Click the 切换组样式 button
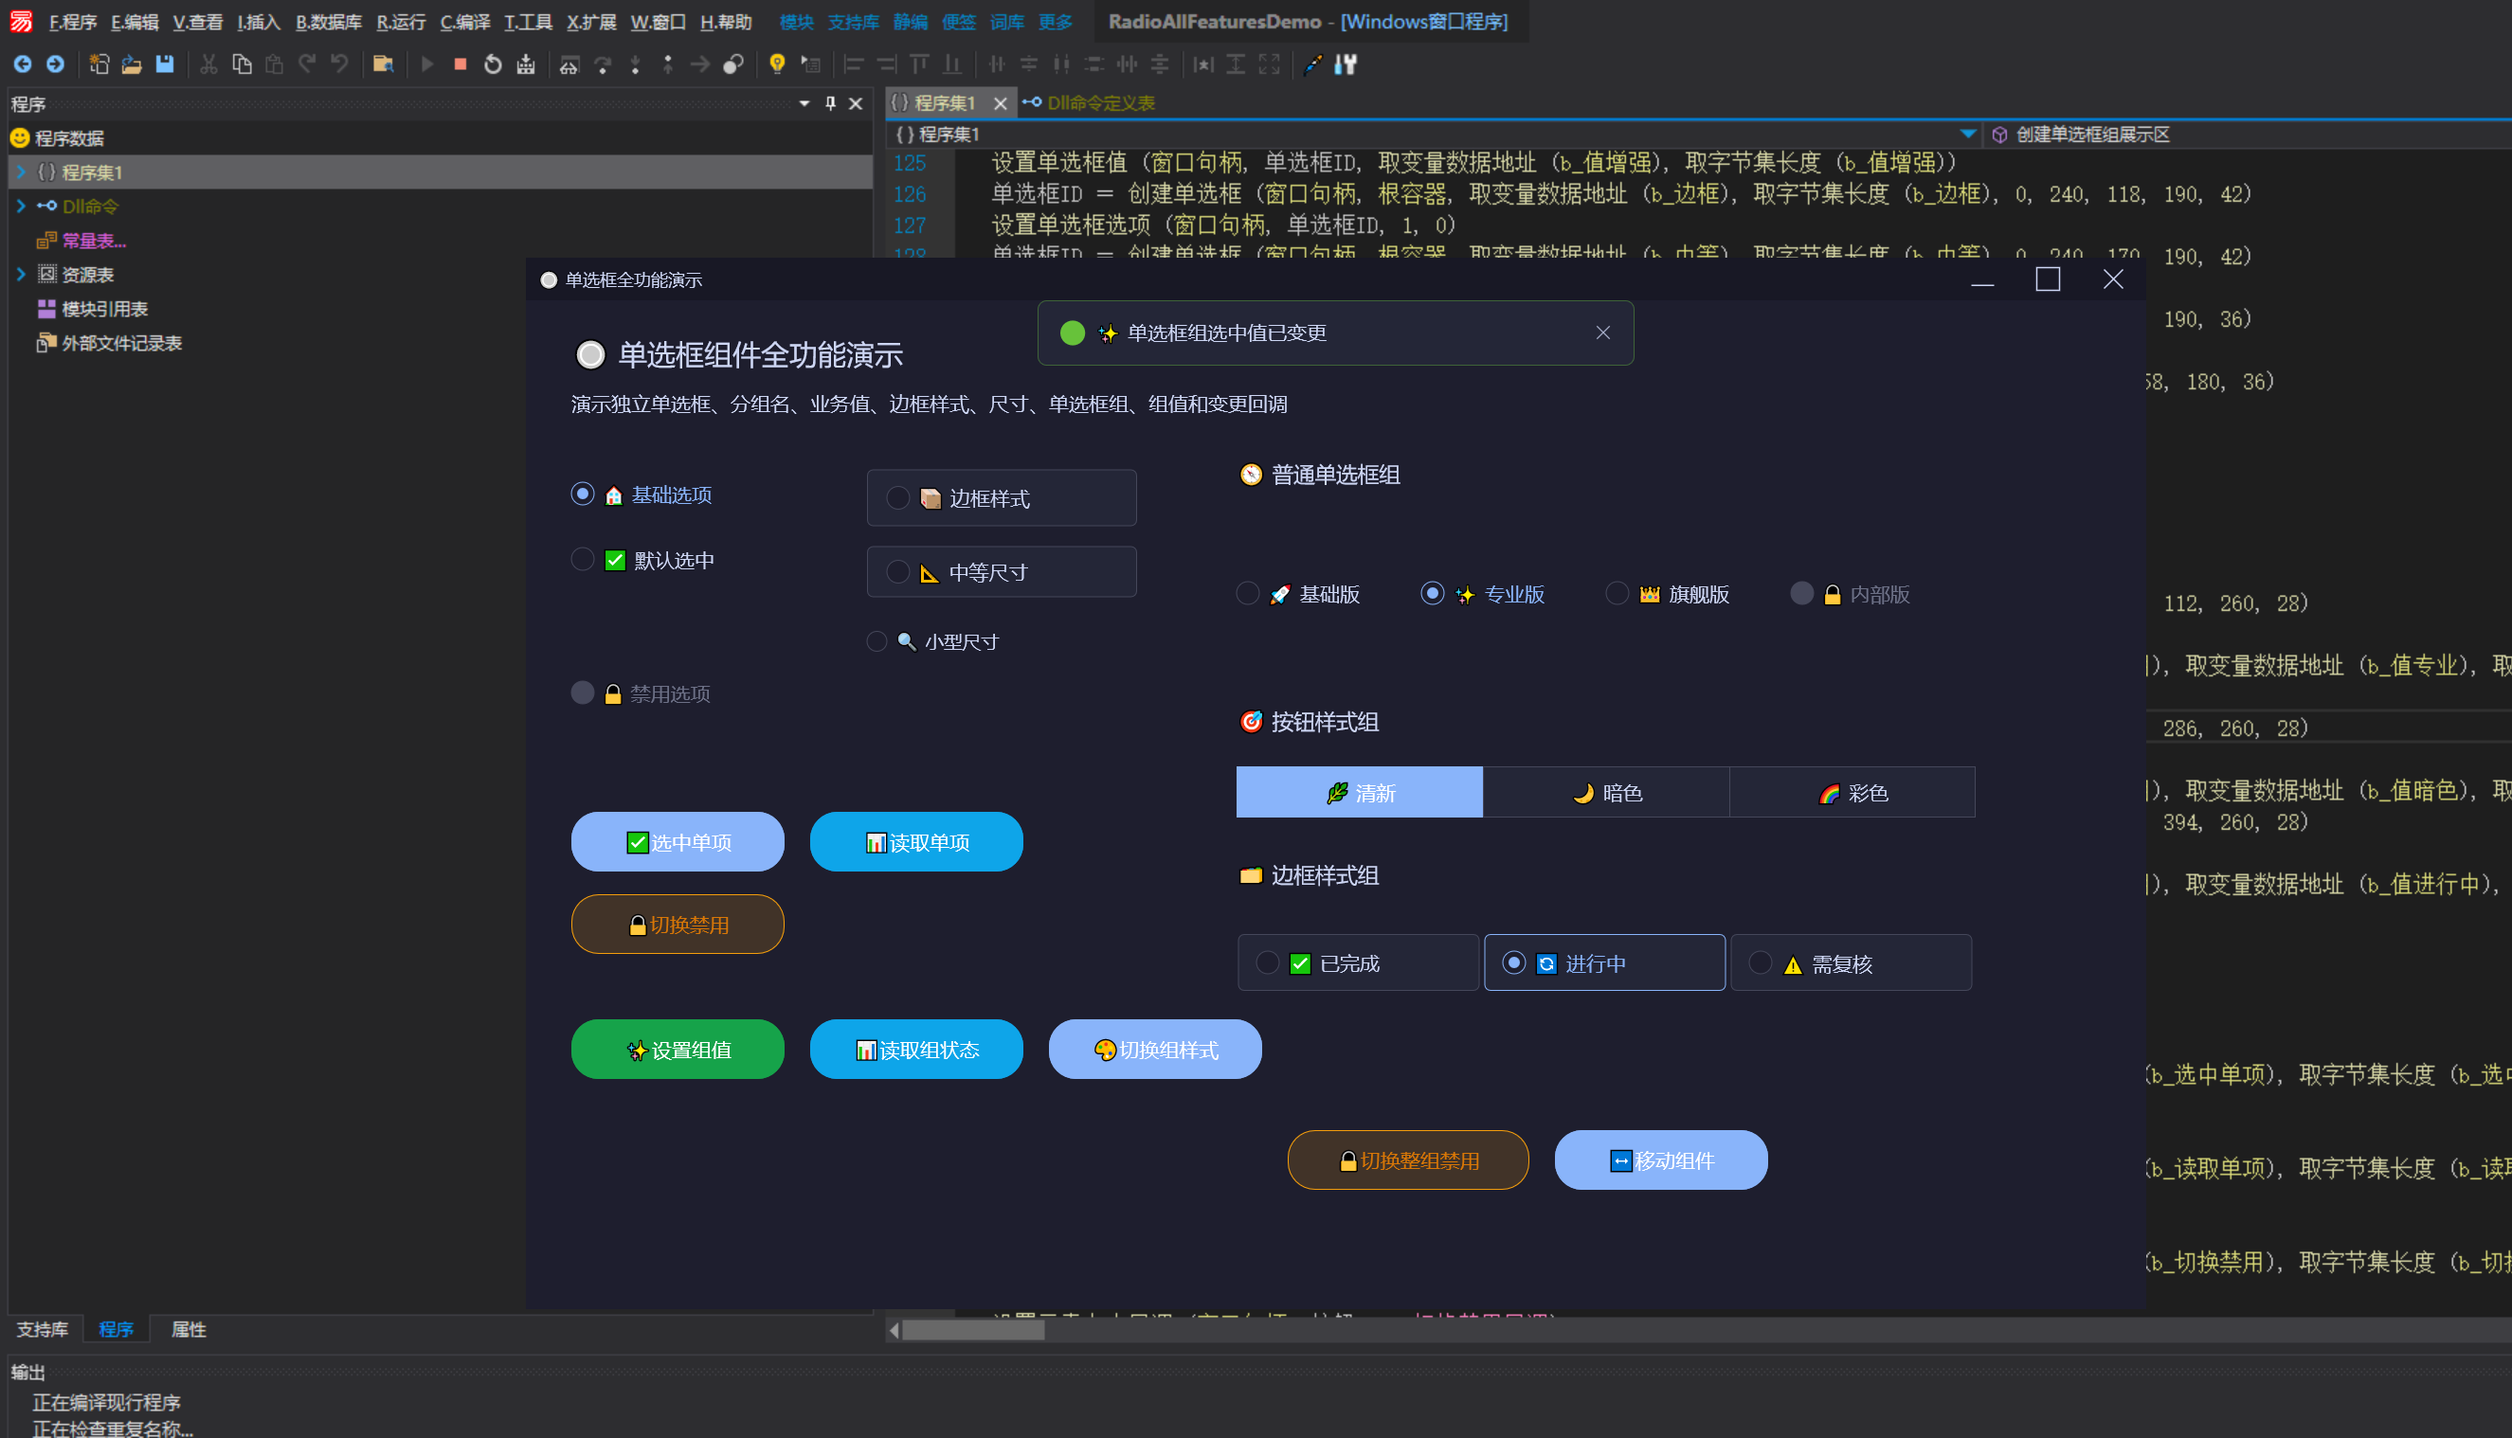This screenshot has height=1438, width=2512. [x=1156, y=1049]
